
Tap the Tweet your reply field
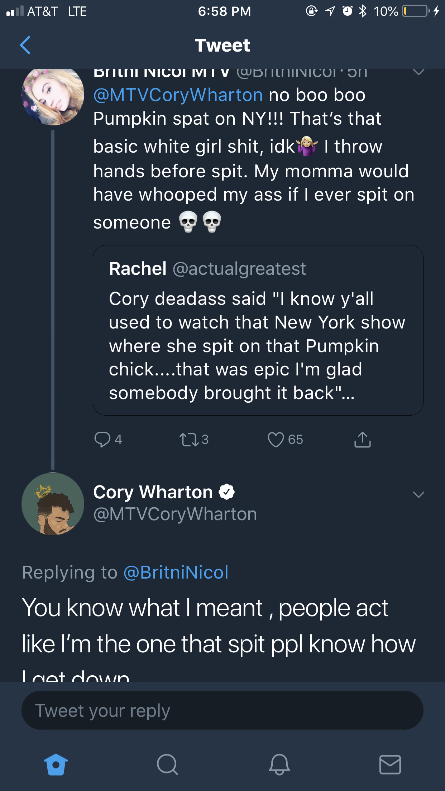click(222, 710)
